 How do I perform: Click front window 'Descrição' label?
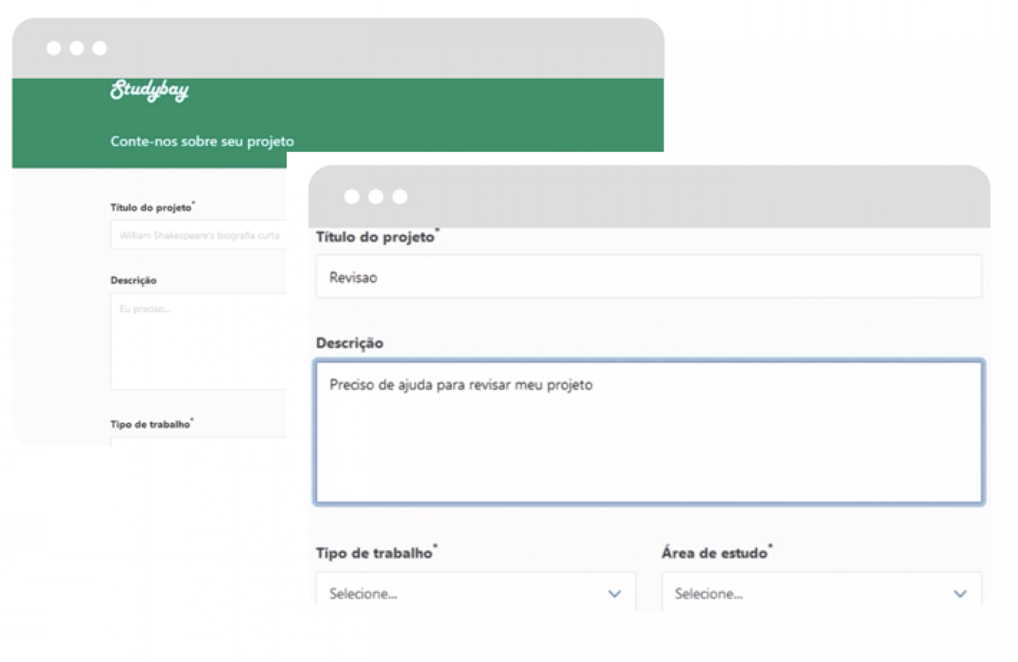[x=350, y=343]
